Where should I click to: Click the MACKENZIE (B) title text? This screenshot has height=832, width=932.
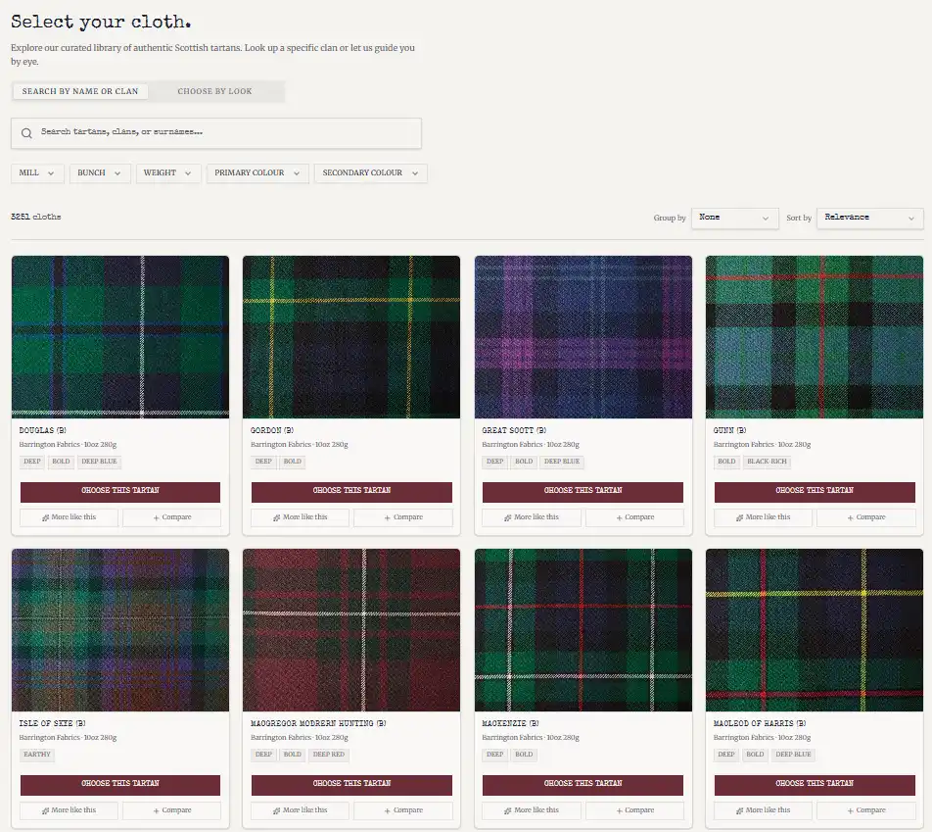click(511, 723)
